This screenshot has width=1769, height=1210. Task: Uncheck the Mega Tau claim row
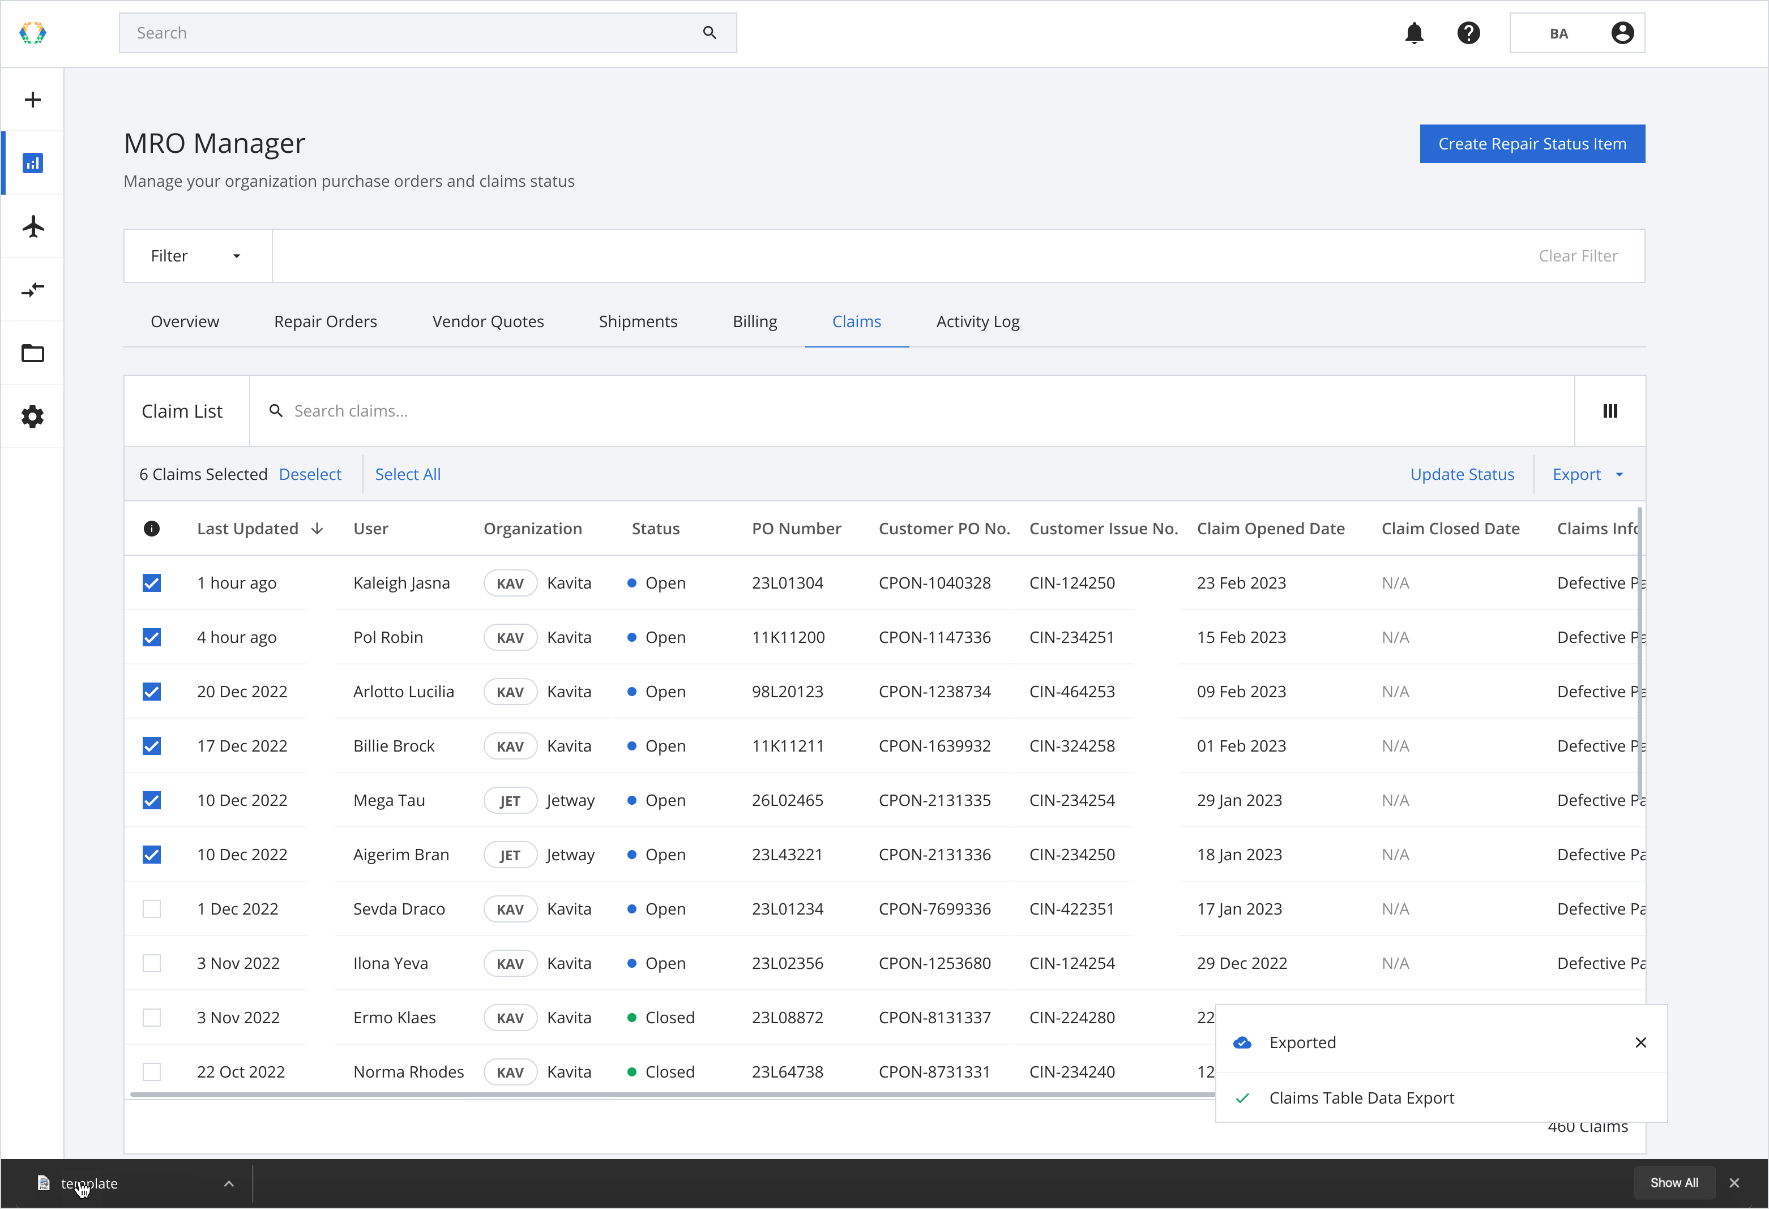point(152,801)
